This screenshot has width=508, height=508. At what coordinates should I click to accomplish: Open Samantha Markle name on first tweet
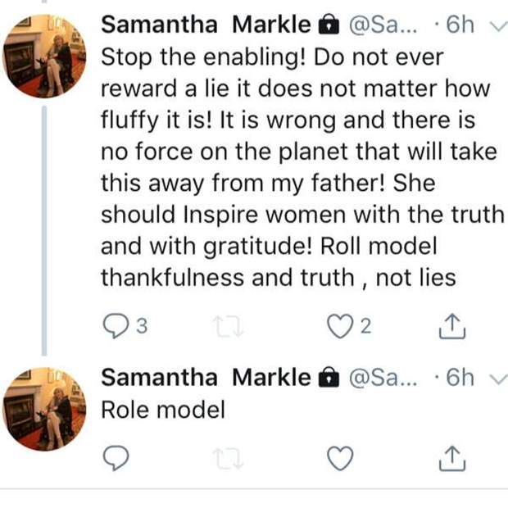(x=205, y=25)
